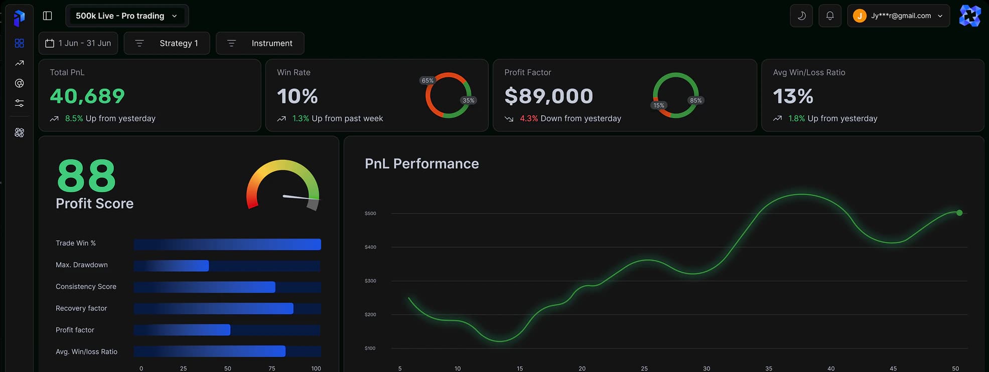Viewport: 989px width, 372px height.
Task: Open the notifications bell
Action: click(x=830, y=16)
